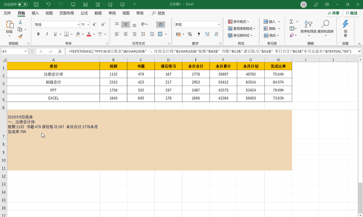Undo the last action

(x=47, y=4)
